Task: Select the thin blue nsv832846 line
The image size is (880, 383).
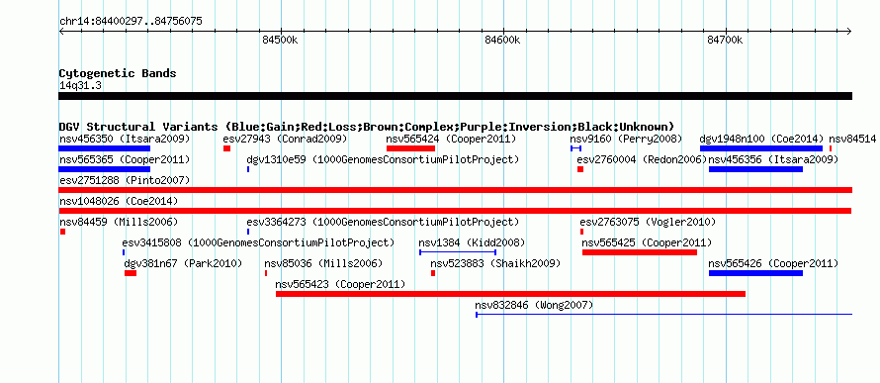Action: click(663, 315)
